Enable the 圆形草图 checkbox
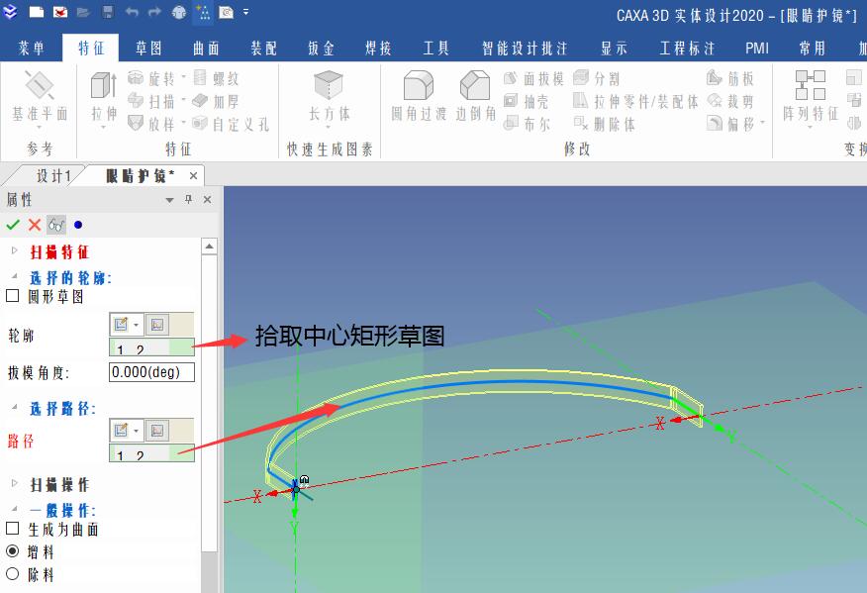This screenshot has height=593, width=867. point(11,294)
